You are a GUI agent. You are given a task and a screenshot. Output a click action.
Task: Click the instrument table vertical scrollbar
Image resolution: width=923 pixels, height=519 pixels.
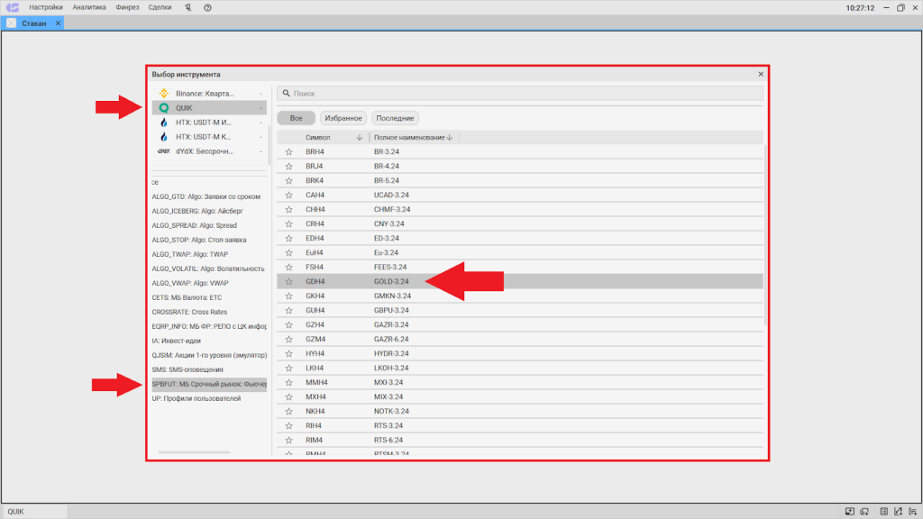pyautogui.click(x=765, y=235)
